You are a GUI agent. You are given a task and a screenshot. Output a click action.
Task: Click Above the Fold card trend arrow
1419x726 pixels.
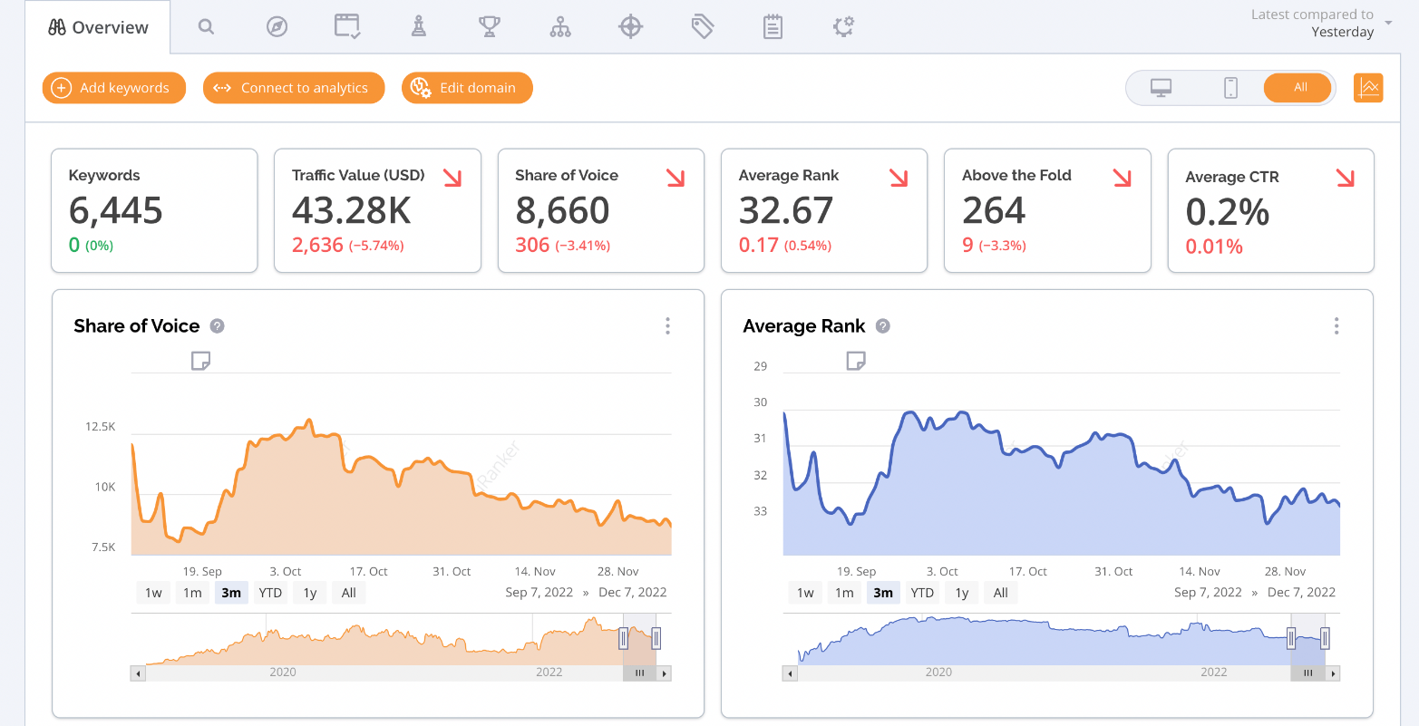(1123, 178)
